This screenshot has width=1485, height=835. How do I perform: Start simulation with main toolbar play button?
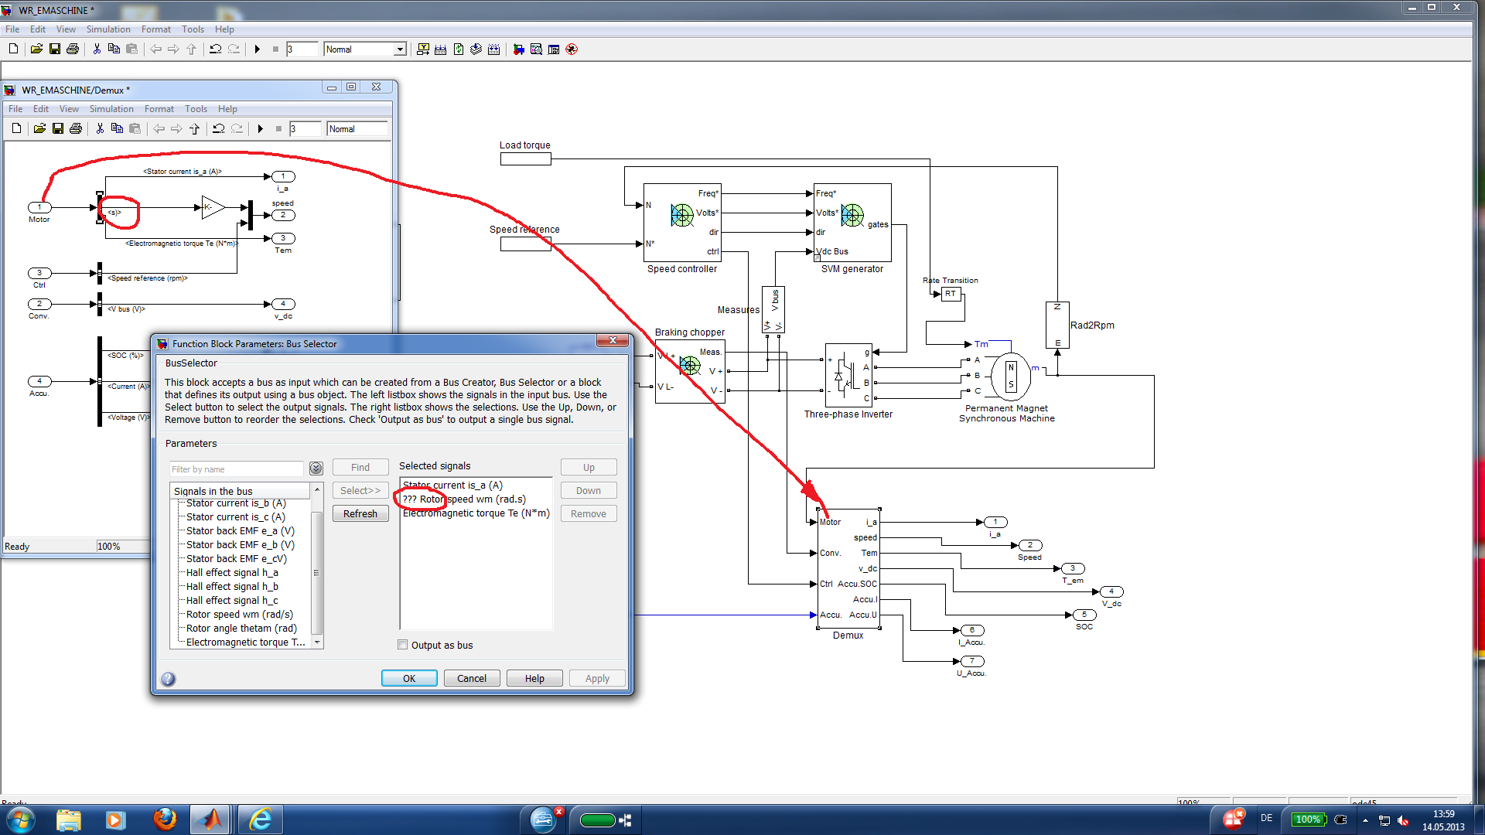pyautogui.click(x=258, y=49)
